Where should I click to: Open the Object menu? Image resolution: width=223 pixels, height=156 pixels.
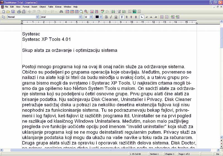(x=43, y=7)
